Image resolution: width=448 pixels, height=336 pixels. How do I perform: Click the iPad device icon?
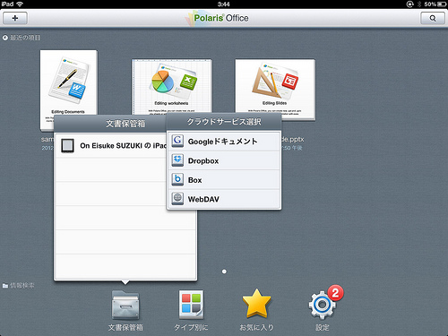tap(67, 146)
